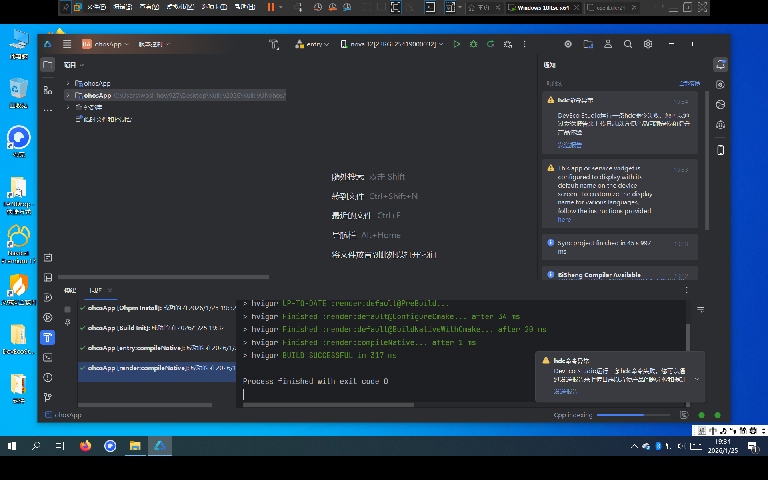
Task: Open the notifications bell panel
Action: pyautogui.click(x=720, y=65)
